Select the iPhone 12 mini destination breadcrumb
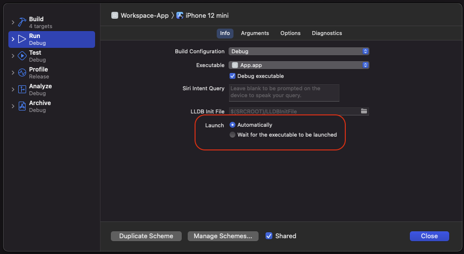Screen dimensions: 464x254 (202, 15)
